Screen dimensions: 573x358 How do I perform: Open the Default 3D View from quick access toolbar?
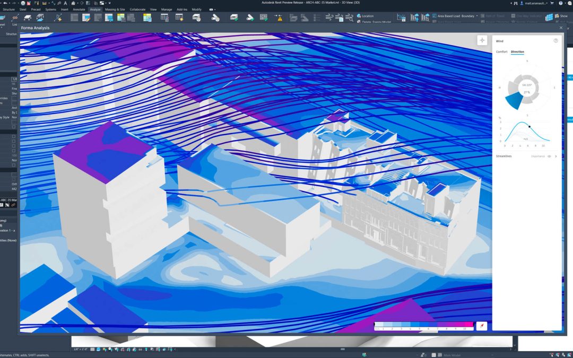pos(73,3)
